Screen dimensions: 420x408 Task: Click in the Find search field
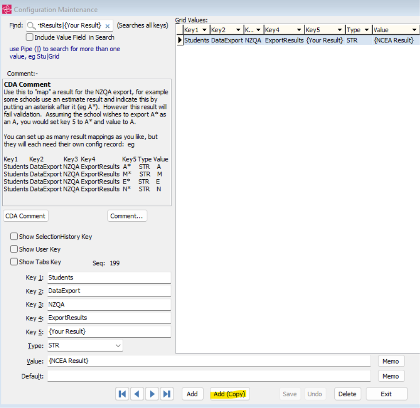pyautogui.click(x=70, y=26)
